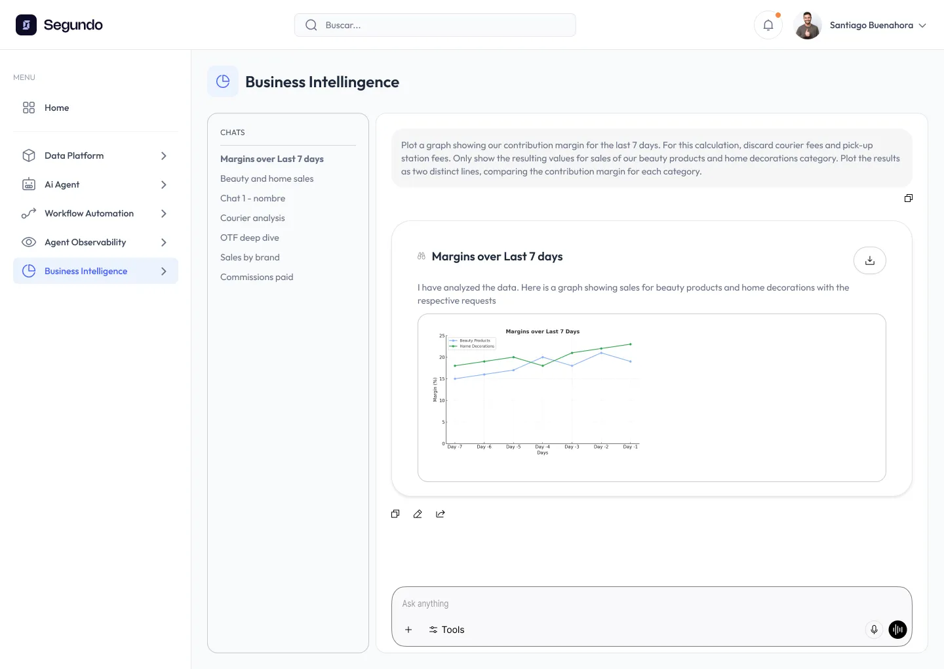Open attachments with the plus icon

(x=408, y=629)
